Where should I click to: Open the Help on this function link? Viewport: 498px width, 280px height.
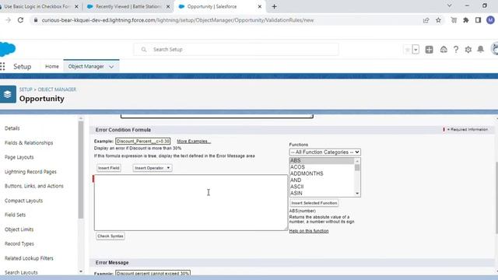pyautogui.click(x=309, y=231)
